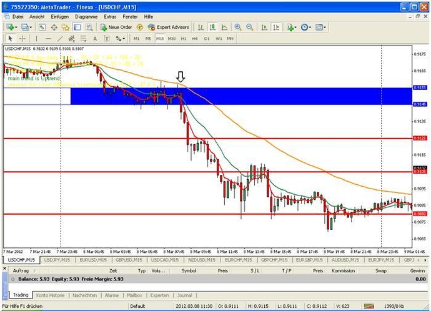Select the vertical line drawing tool
The image size is (431, 311).
coord(36,39)
